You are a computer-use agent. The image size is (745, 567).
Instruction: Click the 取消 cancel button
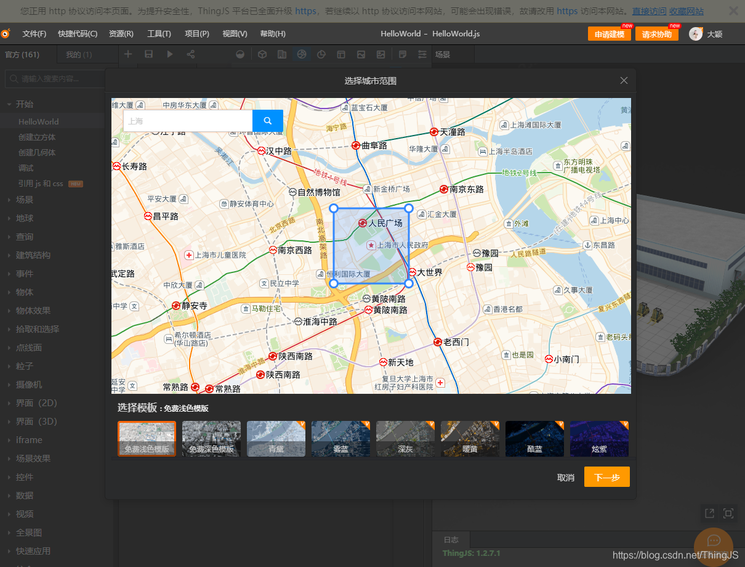point(566,478)
